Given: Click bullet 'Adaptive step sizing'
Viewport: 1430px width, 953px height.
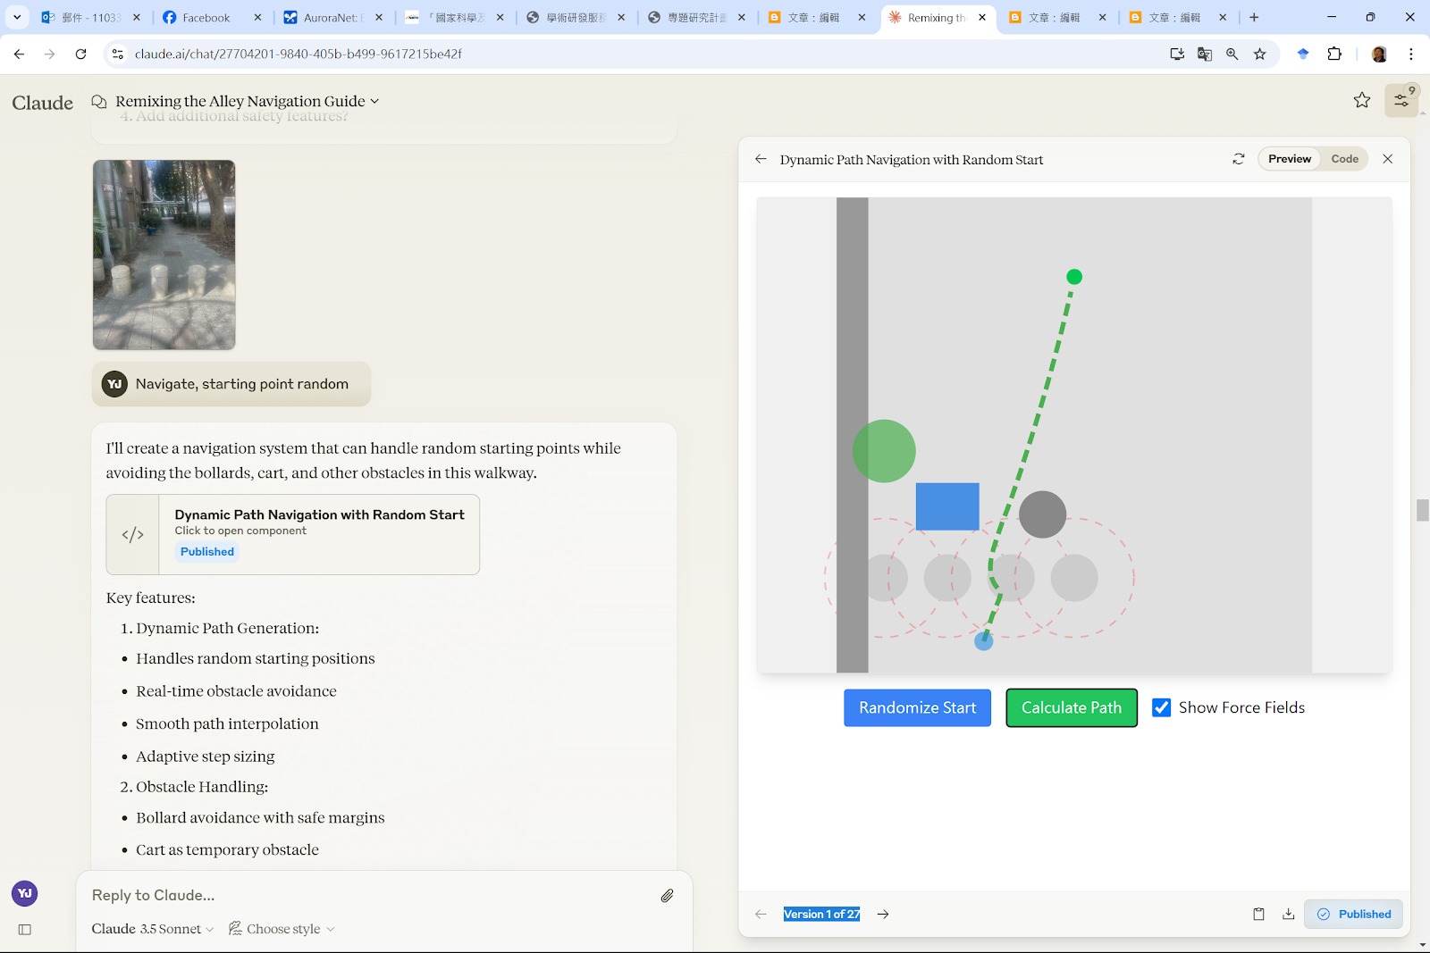Looking at the screenshot, I should pyautogui.click(x=206, y=757).
